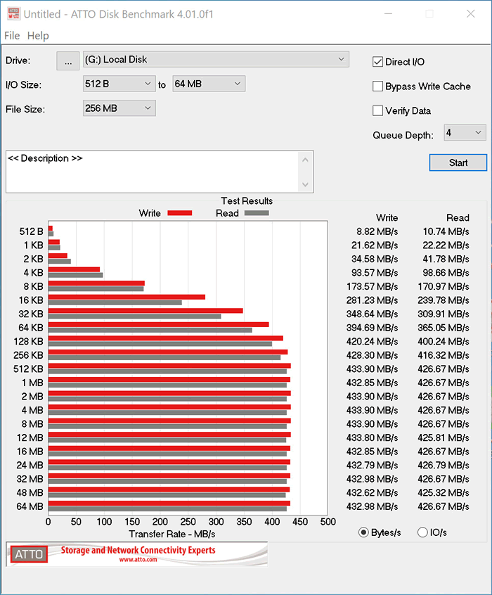Select the Bytes/s radio button
The width and height of the screenshot is (492, 595).
[363, 532]
